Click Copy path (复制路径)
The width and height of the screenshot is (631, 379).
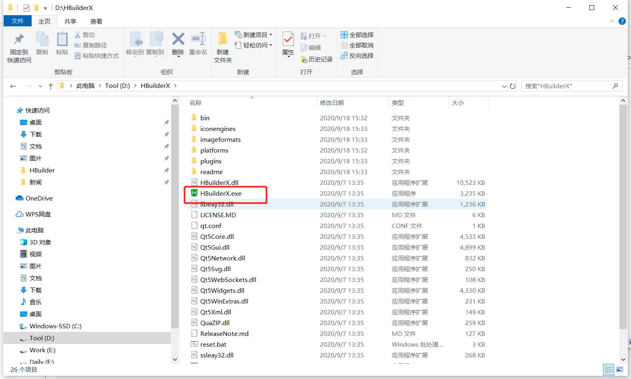[x=90, y=46]
